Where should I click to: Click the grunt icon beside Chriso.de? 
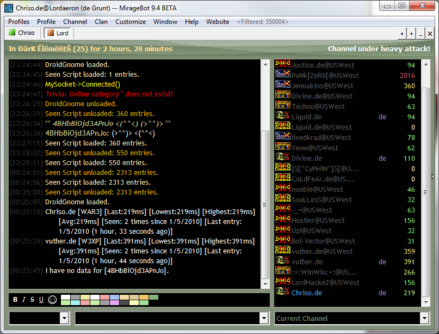pos(283,292)
